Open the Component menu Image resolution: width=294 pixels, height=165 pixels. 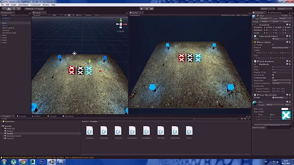click(x=35, y=5)
